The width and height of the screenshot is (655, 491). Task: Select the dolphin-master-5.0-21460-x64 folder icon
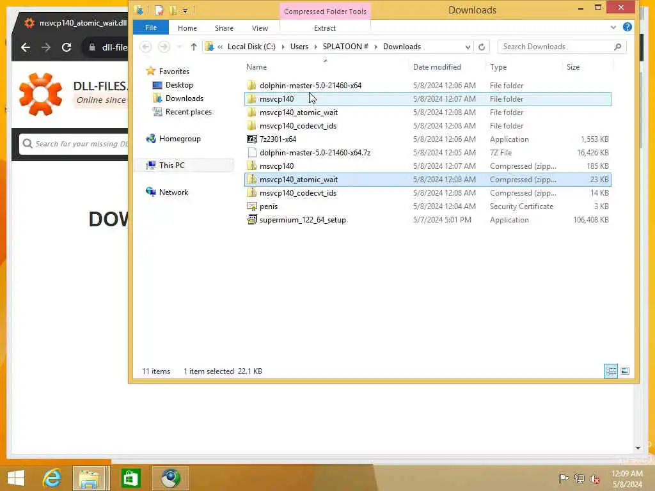click(x=251, y=86)
